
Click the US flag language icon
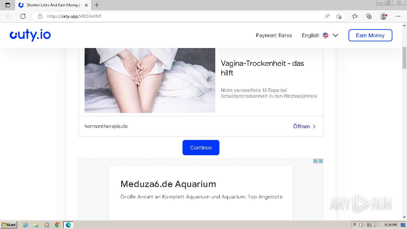point(326,35)
